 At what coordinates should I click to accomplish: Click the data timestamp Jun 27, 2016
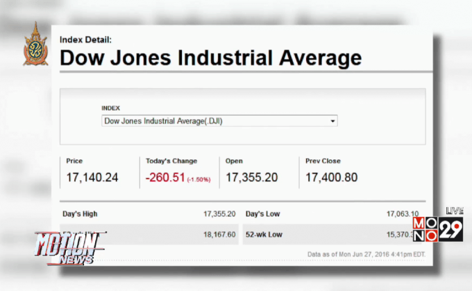(x=366, y=254)
